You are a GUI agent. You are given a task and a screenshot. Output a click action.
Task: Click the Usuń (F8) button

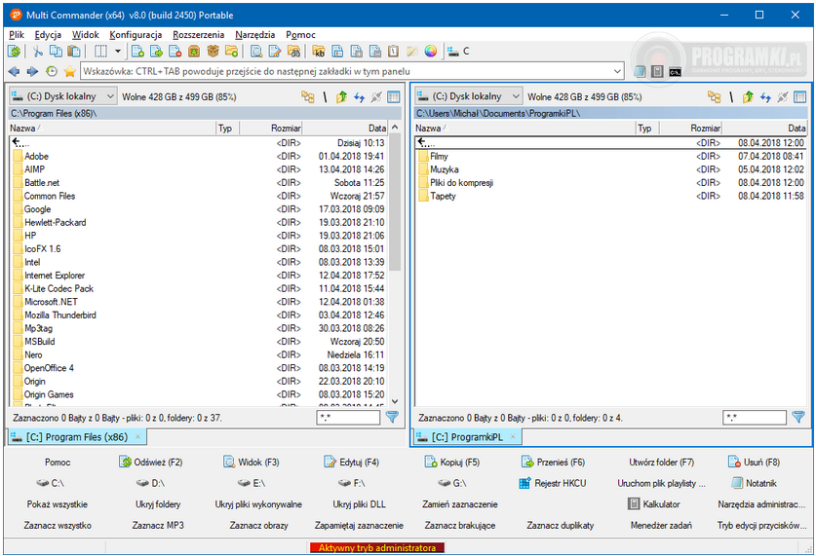click(x=754, y=462)
